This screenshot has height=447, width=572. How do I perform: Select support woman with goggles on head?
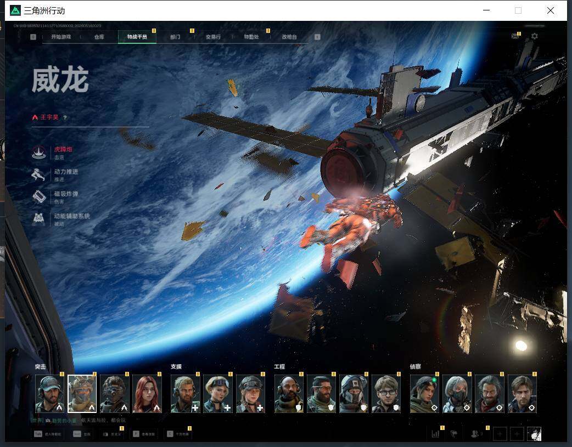point(218,394)
